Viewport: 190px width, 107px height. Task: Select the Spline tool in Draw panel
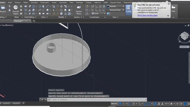[x=40, y=10]
